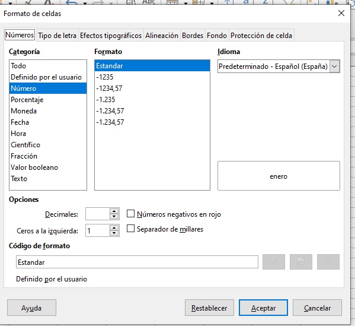Screen dimensions: 355x326
Task: Click the Ayuda button
Action: coord(31,308)
